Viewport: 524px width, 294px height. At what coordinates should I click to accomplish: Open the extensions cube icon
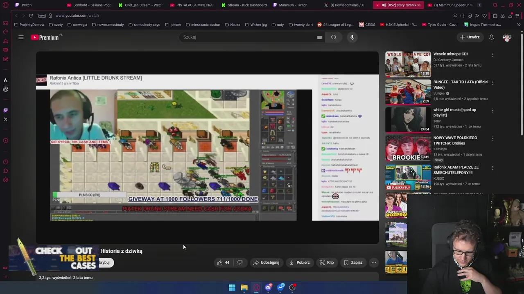pyautogui.click(x=495, y=16)
